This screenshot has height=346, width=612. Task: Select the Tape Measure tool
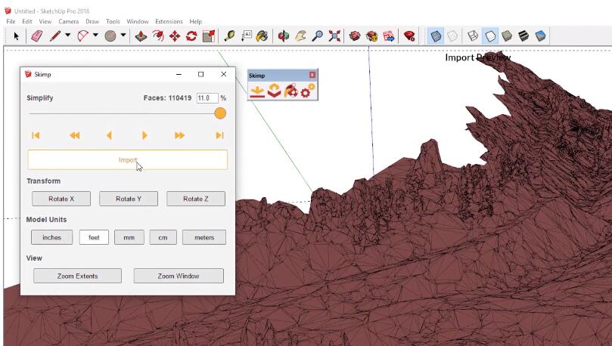click(x=229, y=36)
